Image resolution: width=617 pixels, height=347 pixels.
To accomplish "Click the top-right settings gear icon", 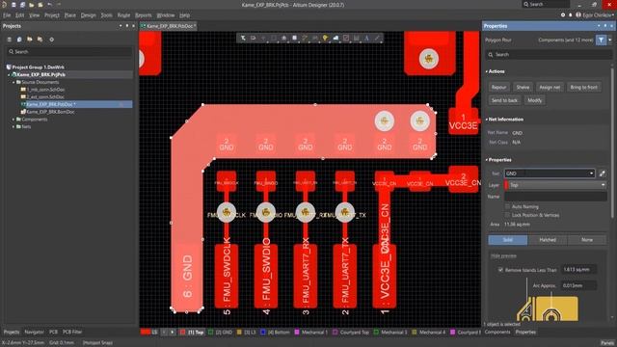I will point(563,15).
